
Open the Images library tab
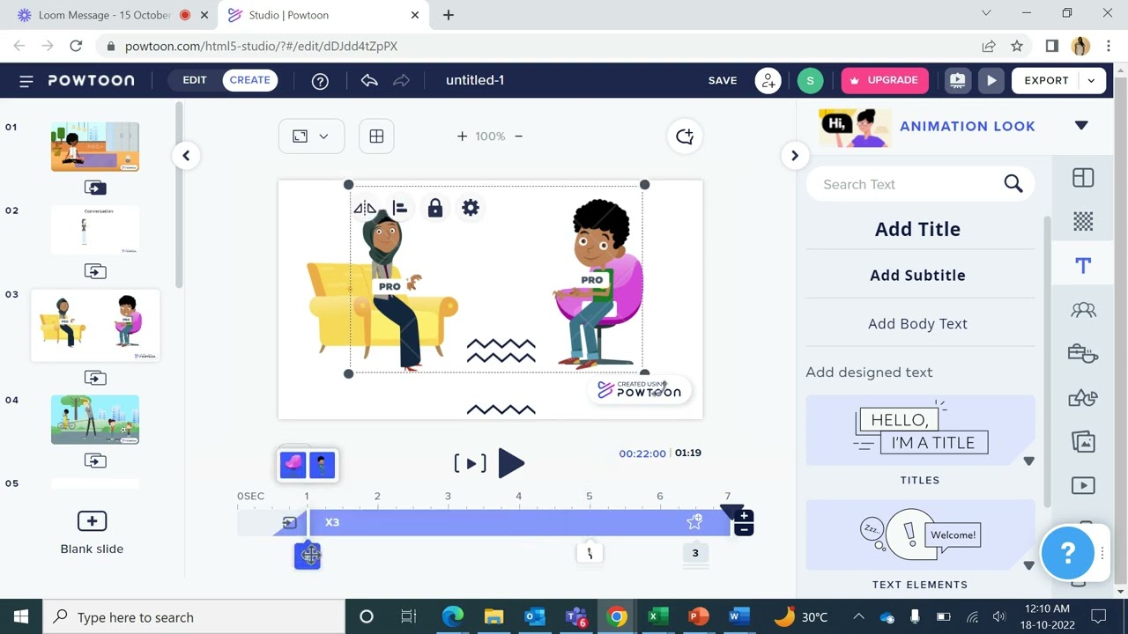[x=1083, y=442]
